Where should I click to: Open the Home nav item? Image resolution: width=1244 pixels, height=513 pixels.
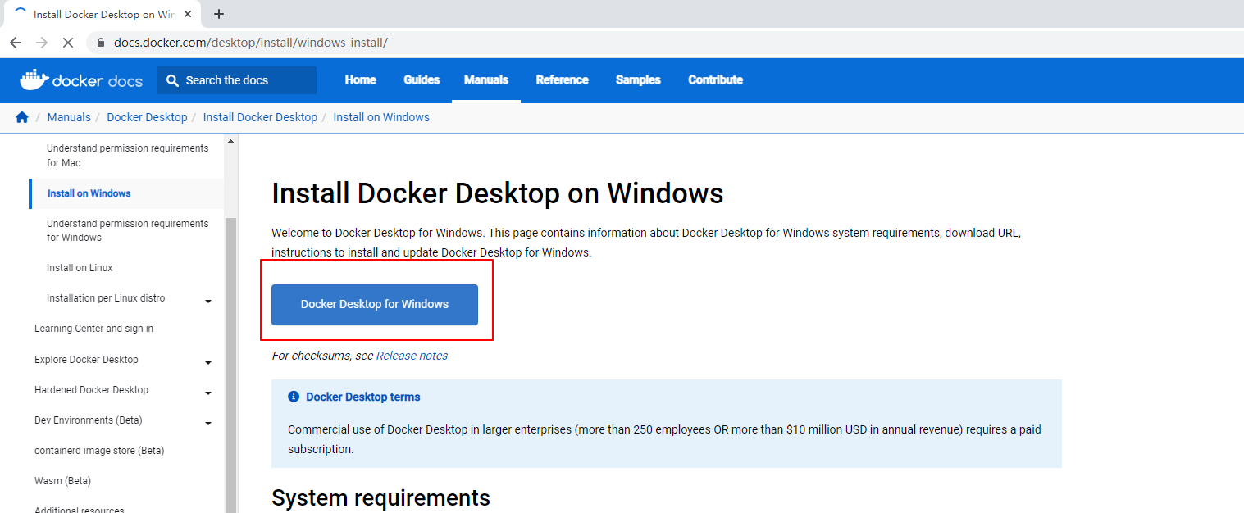(x=361, y=79)
